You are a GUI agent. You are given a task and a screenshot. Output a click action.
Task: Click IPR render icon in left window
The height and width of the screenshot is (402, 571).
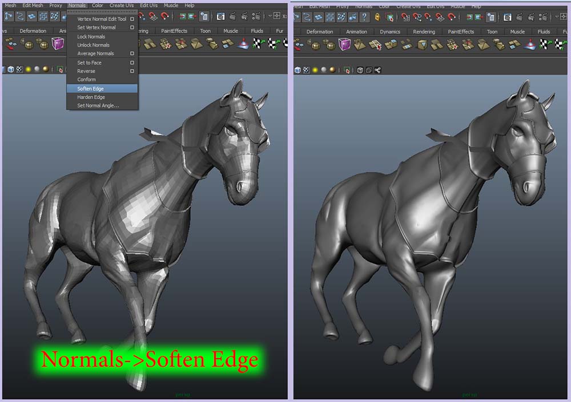click(244, 17)
